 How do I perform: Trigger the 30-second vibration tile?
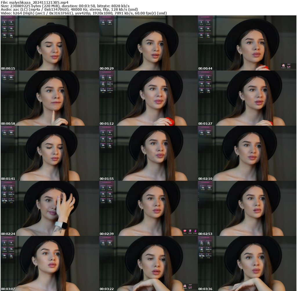pyautogui.click(x=4, y=35)
